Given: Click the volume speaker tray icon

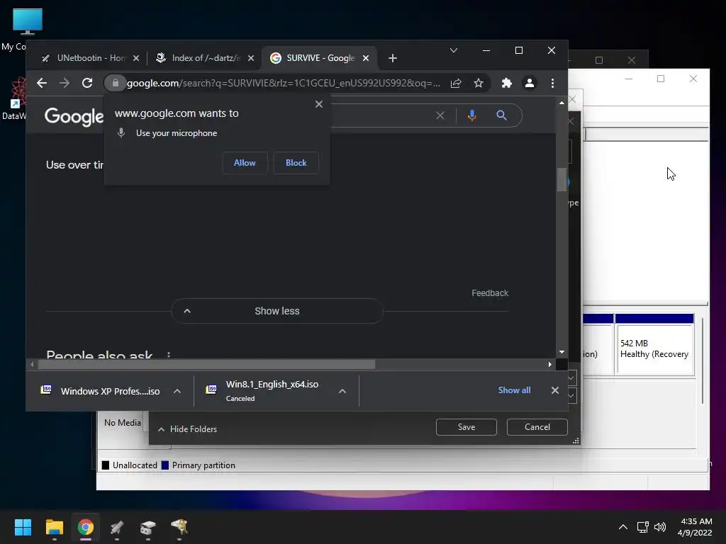Looking at the screenshot, I should coord(660,527).
